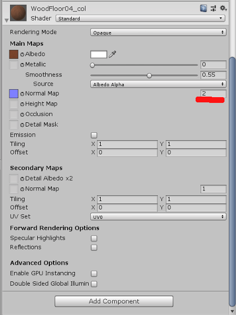Open Occlusion texture circle selector
Viewport: 236px width, 315px height.
tap(22, 114)
